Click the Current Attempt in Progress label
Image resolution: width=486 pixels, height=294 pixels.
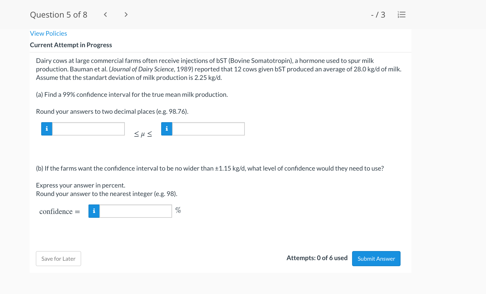(x=71, y=45)
